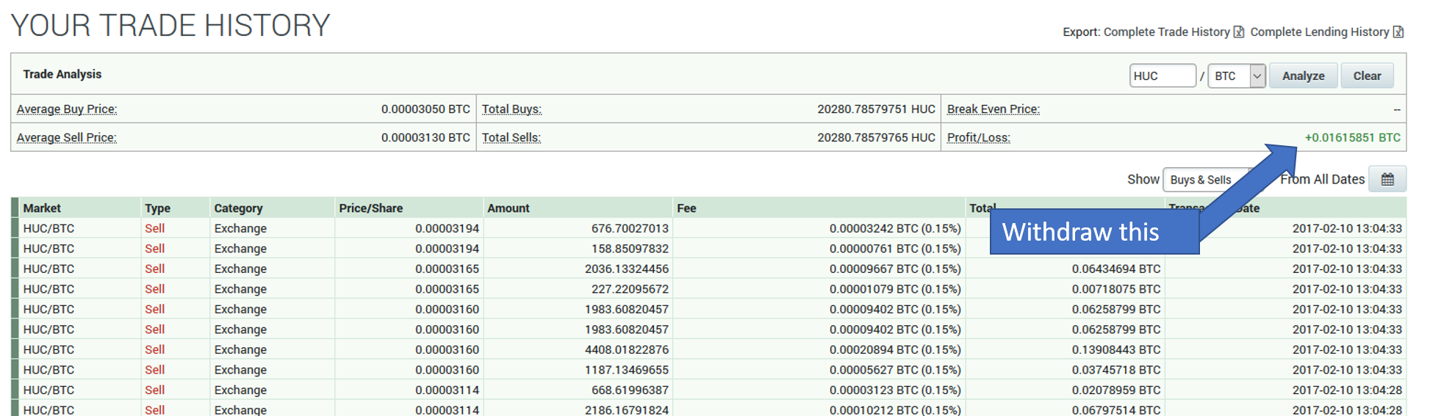Select fee 0.00005627 BTC (0.15%) cell
Screen dimensions: 1430x416
click(895, 370)
